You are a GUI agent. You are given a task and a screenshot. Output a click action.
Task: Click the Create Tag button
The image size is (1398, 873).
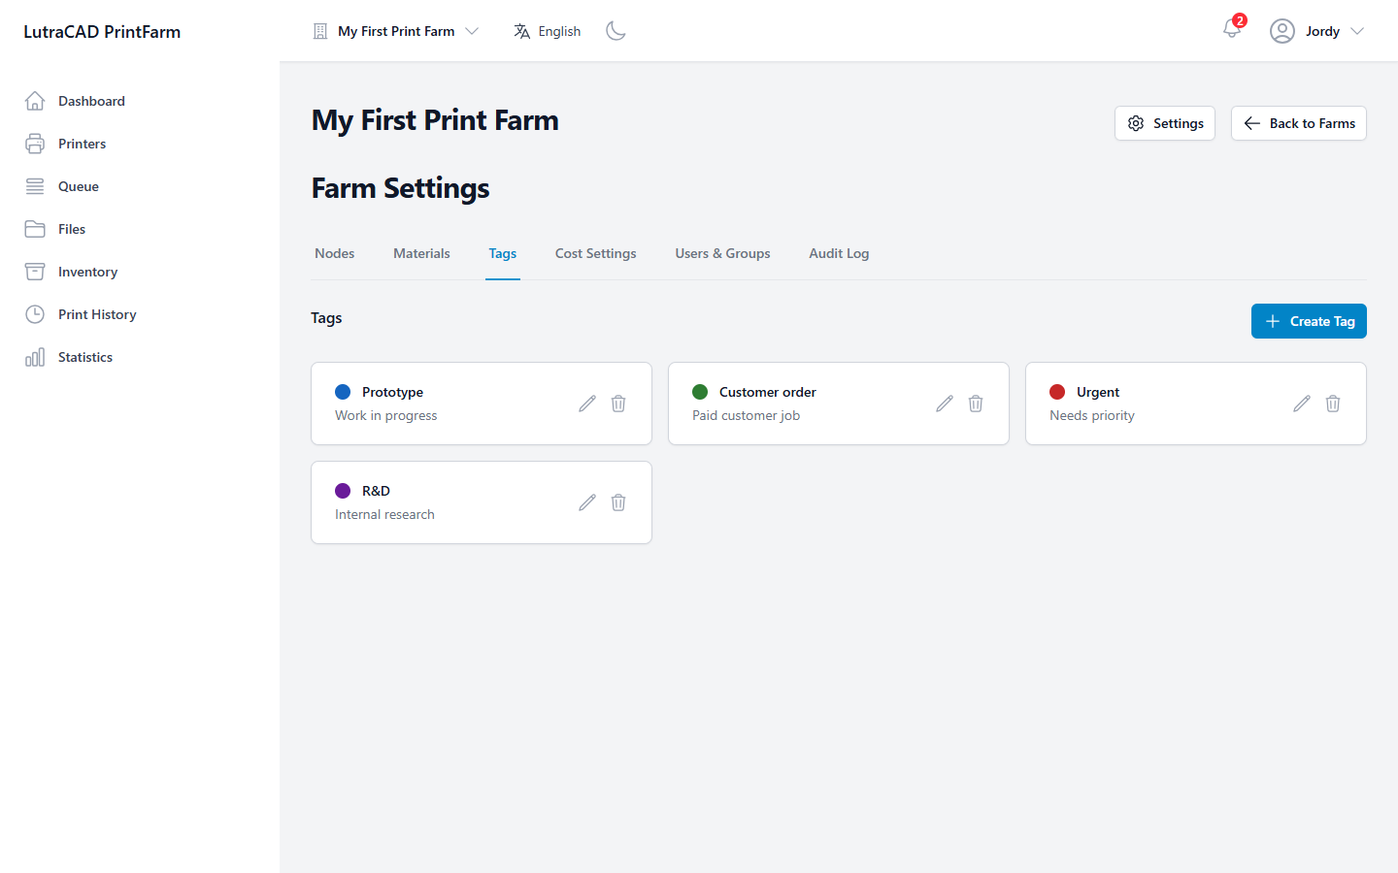coord(1309,321)
